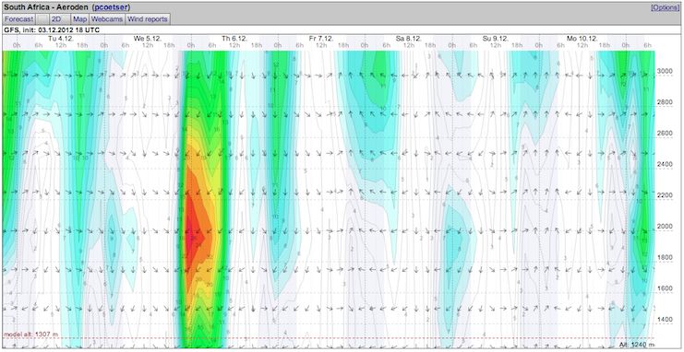Open the Forecast tab

pyautogui.click(x=19, y=19)
